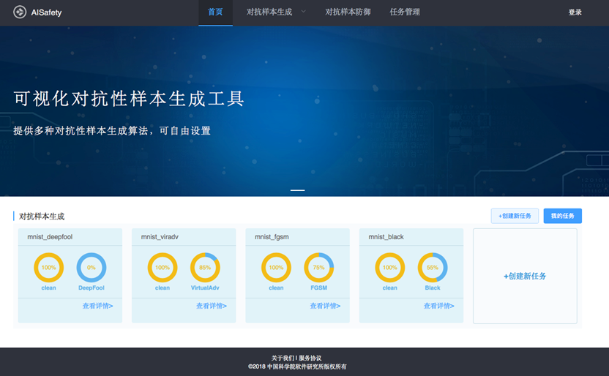This screenshot has width=609, height=376.
Task: Open the 对抗样本防御 menu item
Action: [348, 12]
